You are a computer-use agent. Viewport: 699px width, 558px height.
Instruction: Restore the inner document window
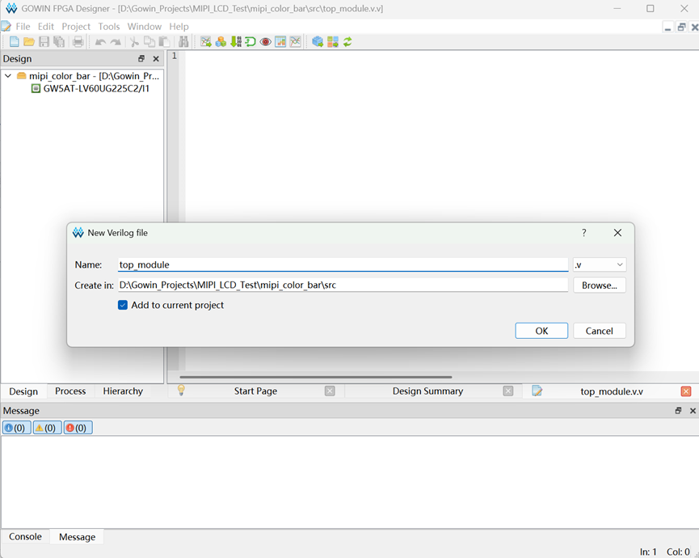pos(681,27)
